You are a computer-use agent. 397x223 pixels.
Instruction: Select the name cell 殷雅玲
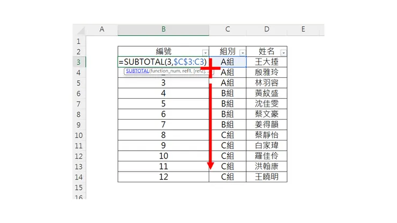267,72
